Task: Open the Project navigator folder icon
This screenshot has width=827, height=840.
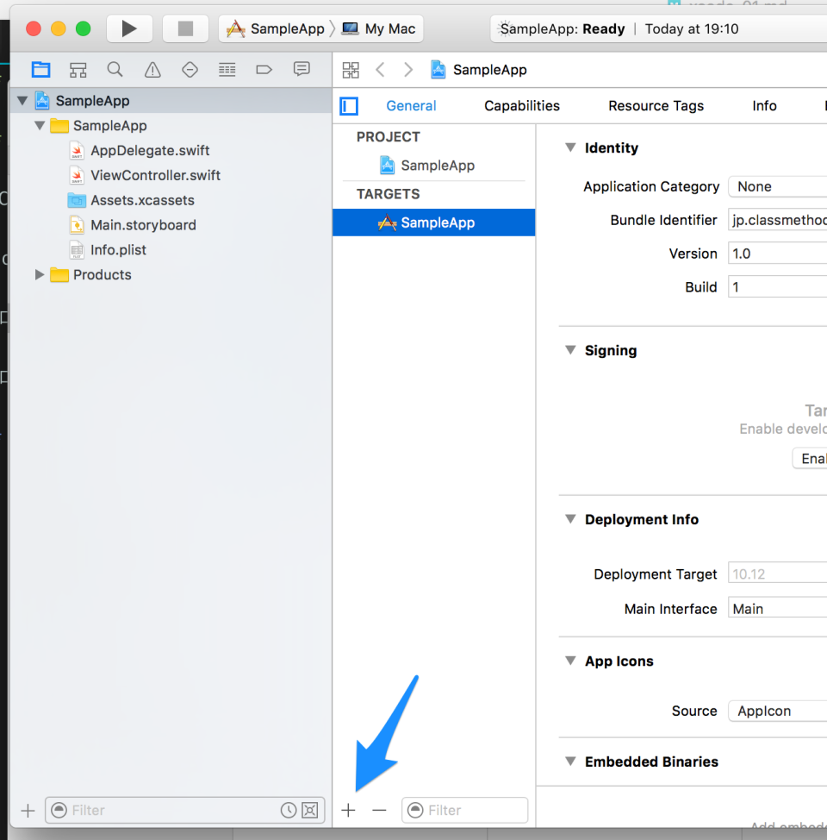Action: point(40,69)
